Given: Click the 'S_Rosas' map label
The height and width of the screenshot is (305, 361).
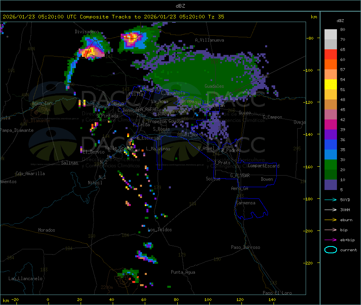Looking at the screenshot, I should pos(161,129).
